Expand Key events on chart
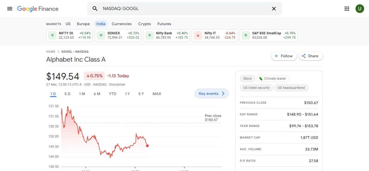Viewport: 369px width, 171px height. coord(212,93)
